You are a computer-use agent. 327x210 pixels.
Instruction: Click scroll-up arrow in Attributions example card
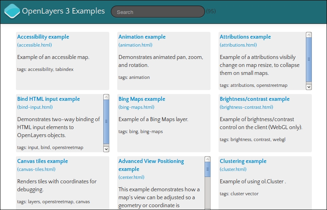click(309, 35)
